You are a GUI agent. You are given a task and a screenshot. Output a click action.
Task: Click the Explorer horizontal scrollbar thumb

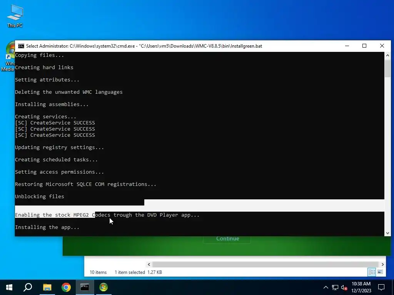(265, 264)
